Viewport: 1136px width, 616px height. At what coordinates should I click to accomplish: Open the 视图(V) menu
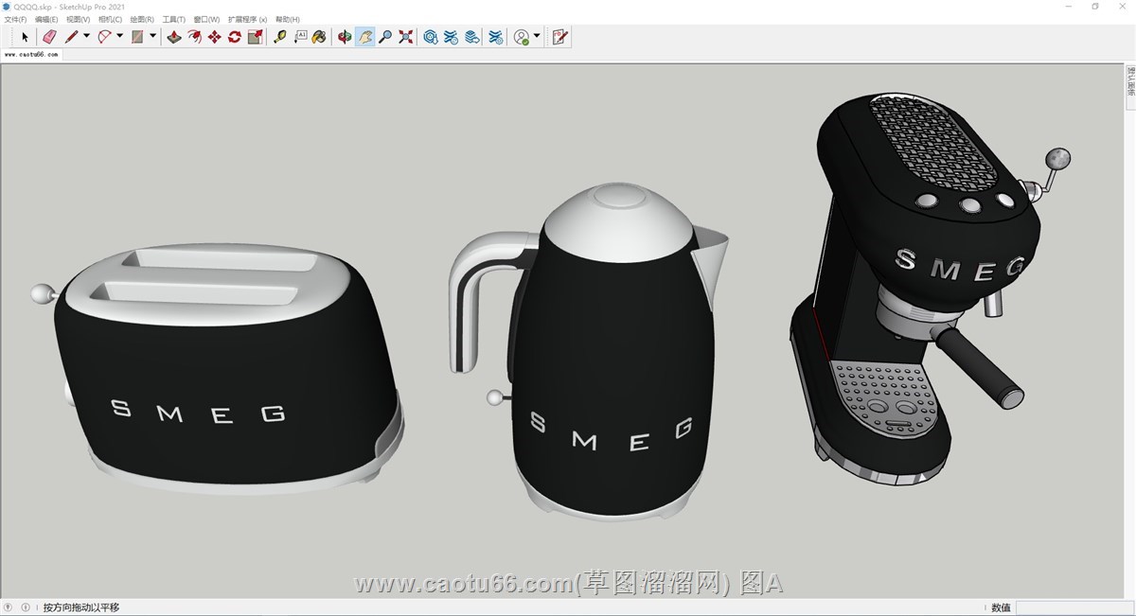(x=78, y=19)
